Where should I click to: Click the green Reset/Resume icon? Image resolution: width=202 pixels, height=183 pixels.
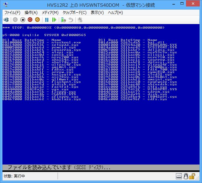(54, 20)
